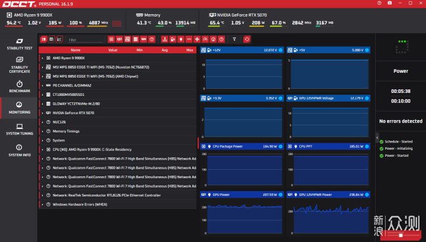Expand CT1000MX500SSD1 drive row

pos(43,95)
